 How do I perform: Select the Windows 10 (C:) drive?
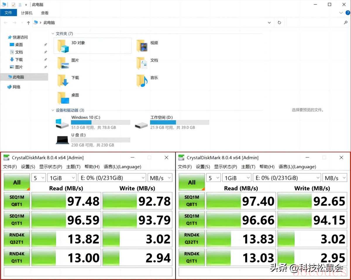(93, 122)
